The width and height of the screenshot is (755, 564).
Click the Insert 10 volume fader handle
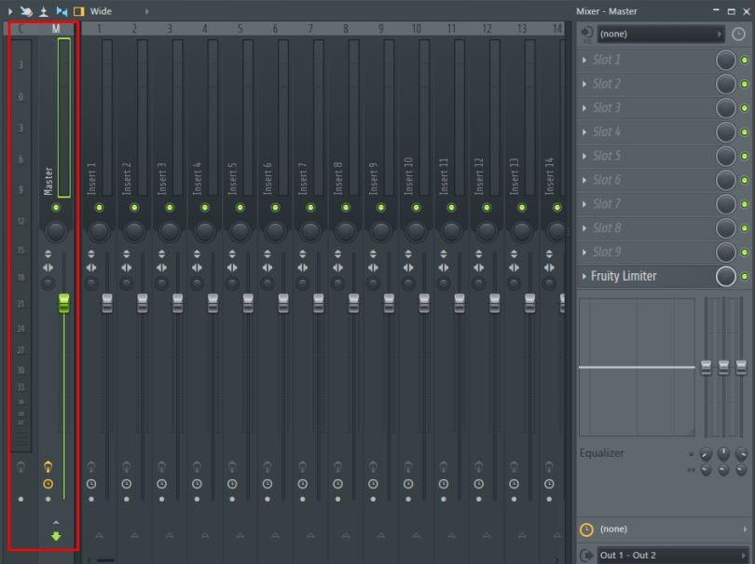pyautogui.click(x=424, y=303)
